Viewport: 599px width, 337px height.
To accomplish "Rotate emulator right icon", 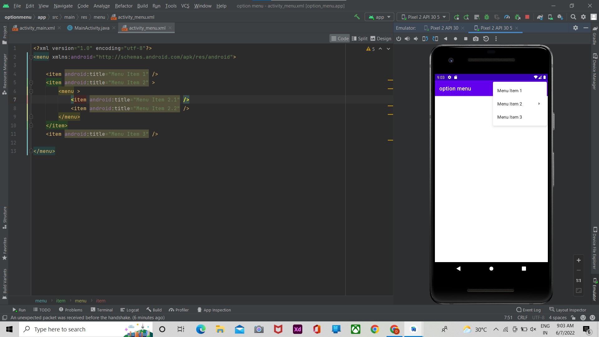I will [x=435, y=39].
